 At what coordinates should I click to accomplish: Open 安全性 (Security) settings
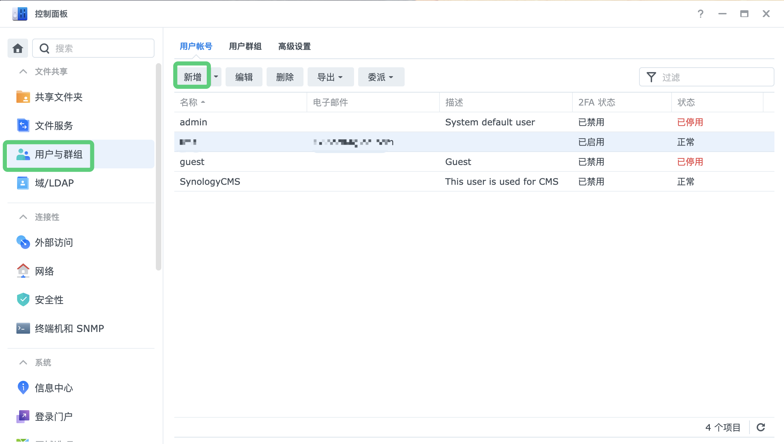pos(49,300)
